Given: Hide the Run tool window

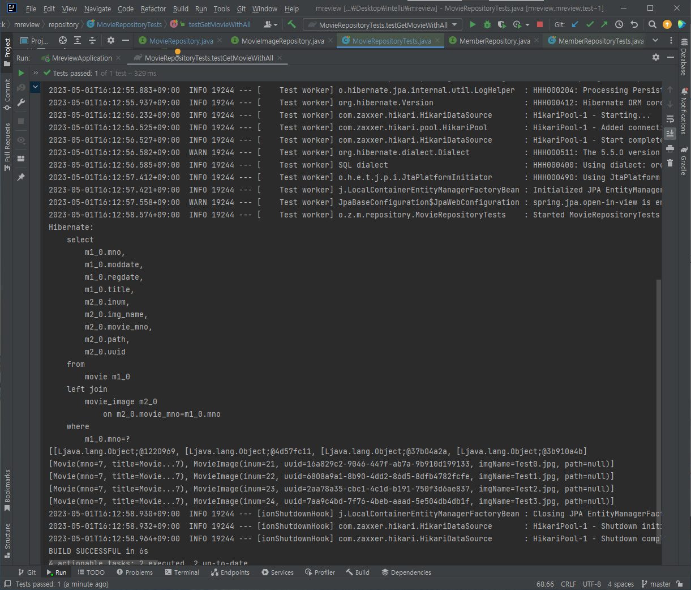Looking at the screenshot, I should pos(671,57).
